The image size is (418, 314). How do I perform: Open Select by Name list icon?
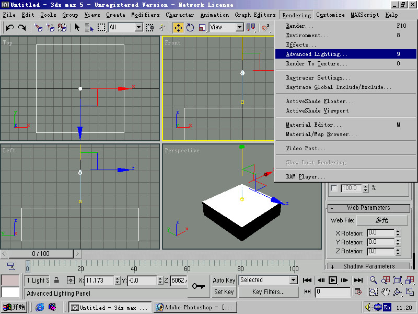point(89,27)
